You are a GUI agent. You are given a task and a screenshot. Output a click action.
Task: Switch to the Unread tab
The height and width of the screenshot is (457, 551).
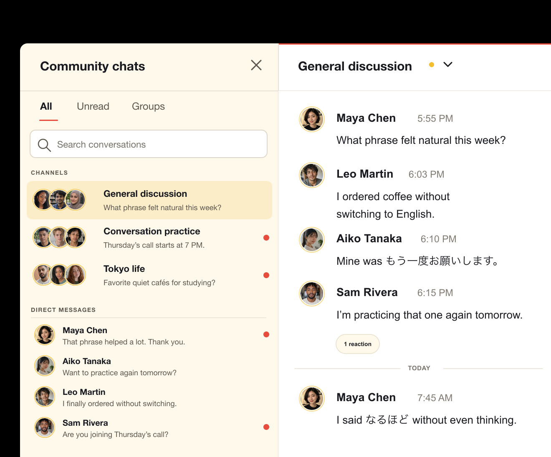pyautogui.click(x=93, y=106)
